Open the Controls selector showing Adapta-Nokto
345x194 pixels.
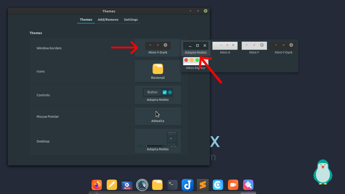pyautogui.click(x=158, y=95)
